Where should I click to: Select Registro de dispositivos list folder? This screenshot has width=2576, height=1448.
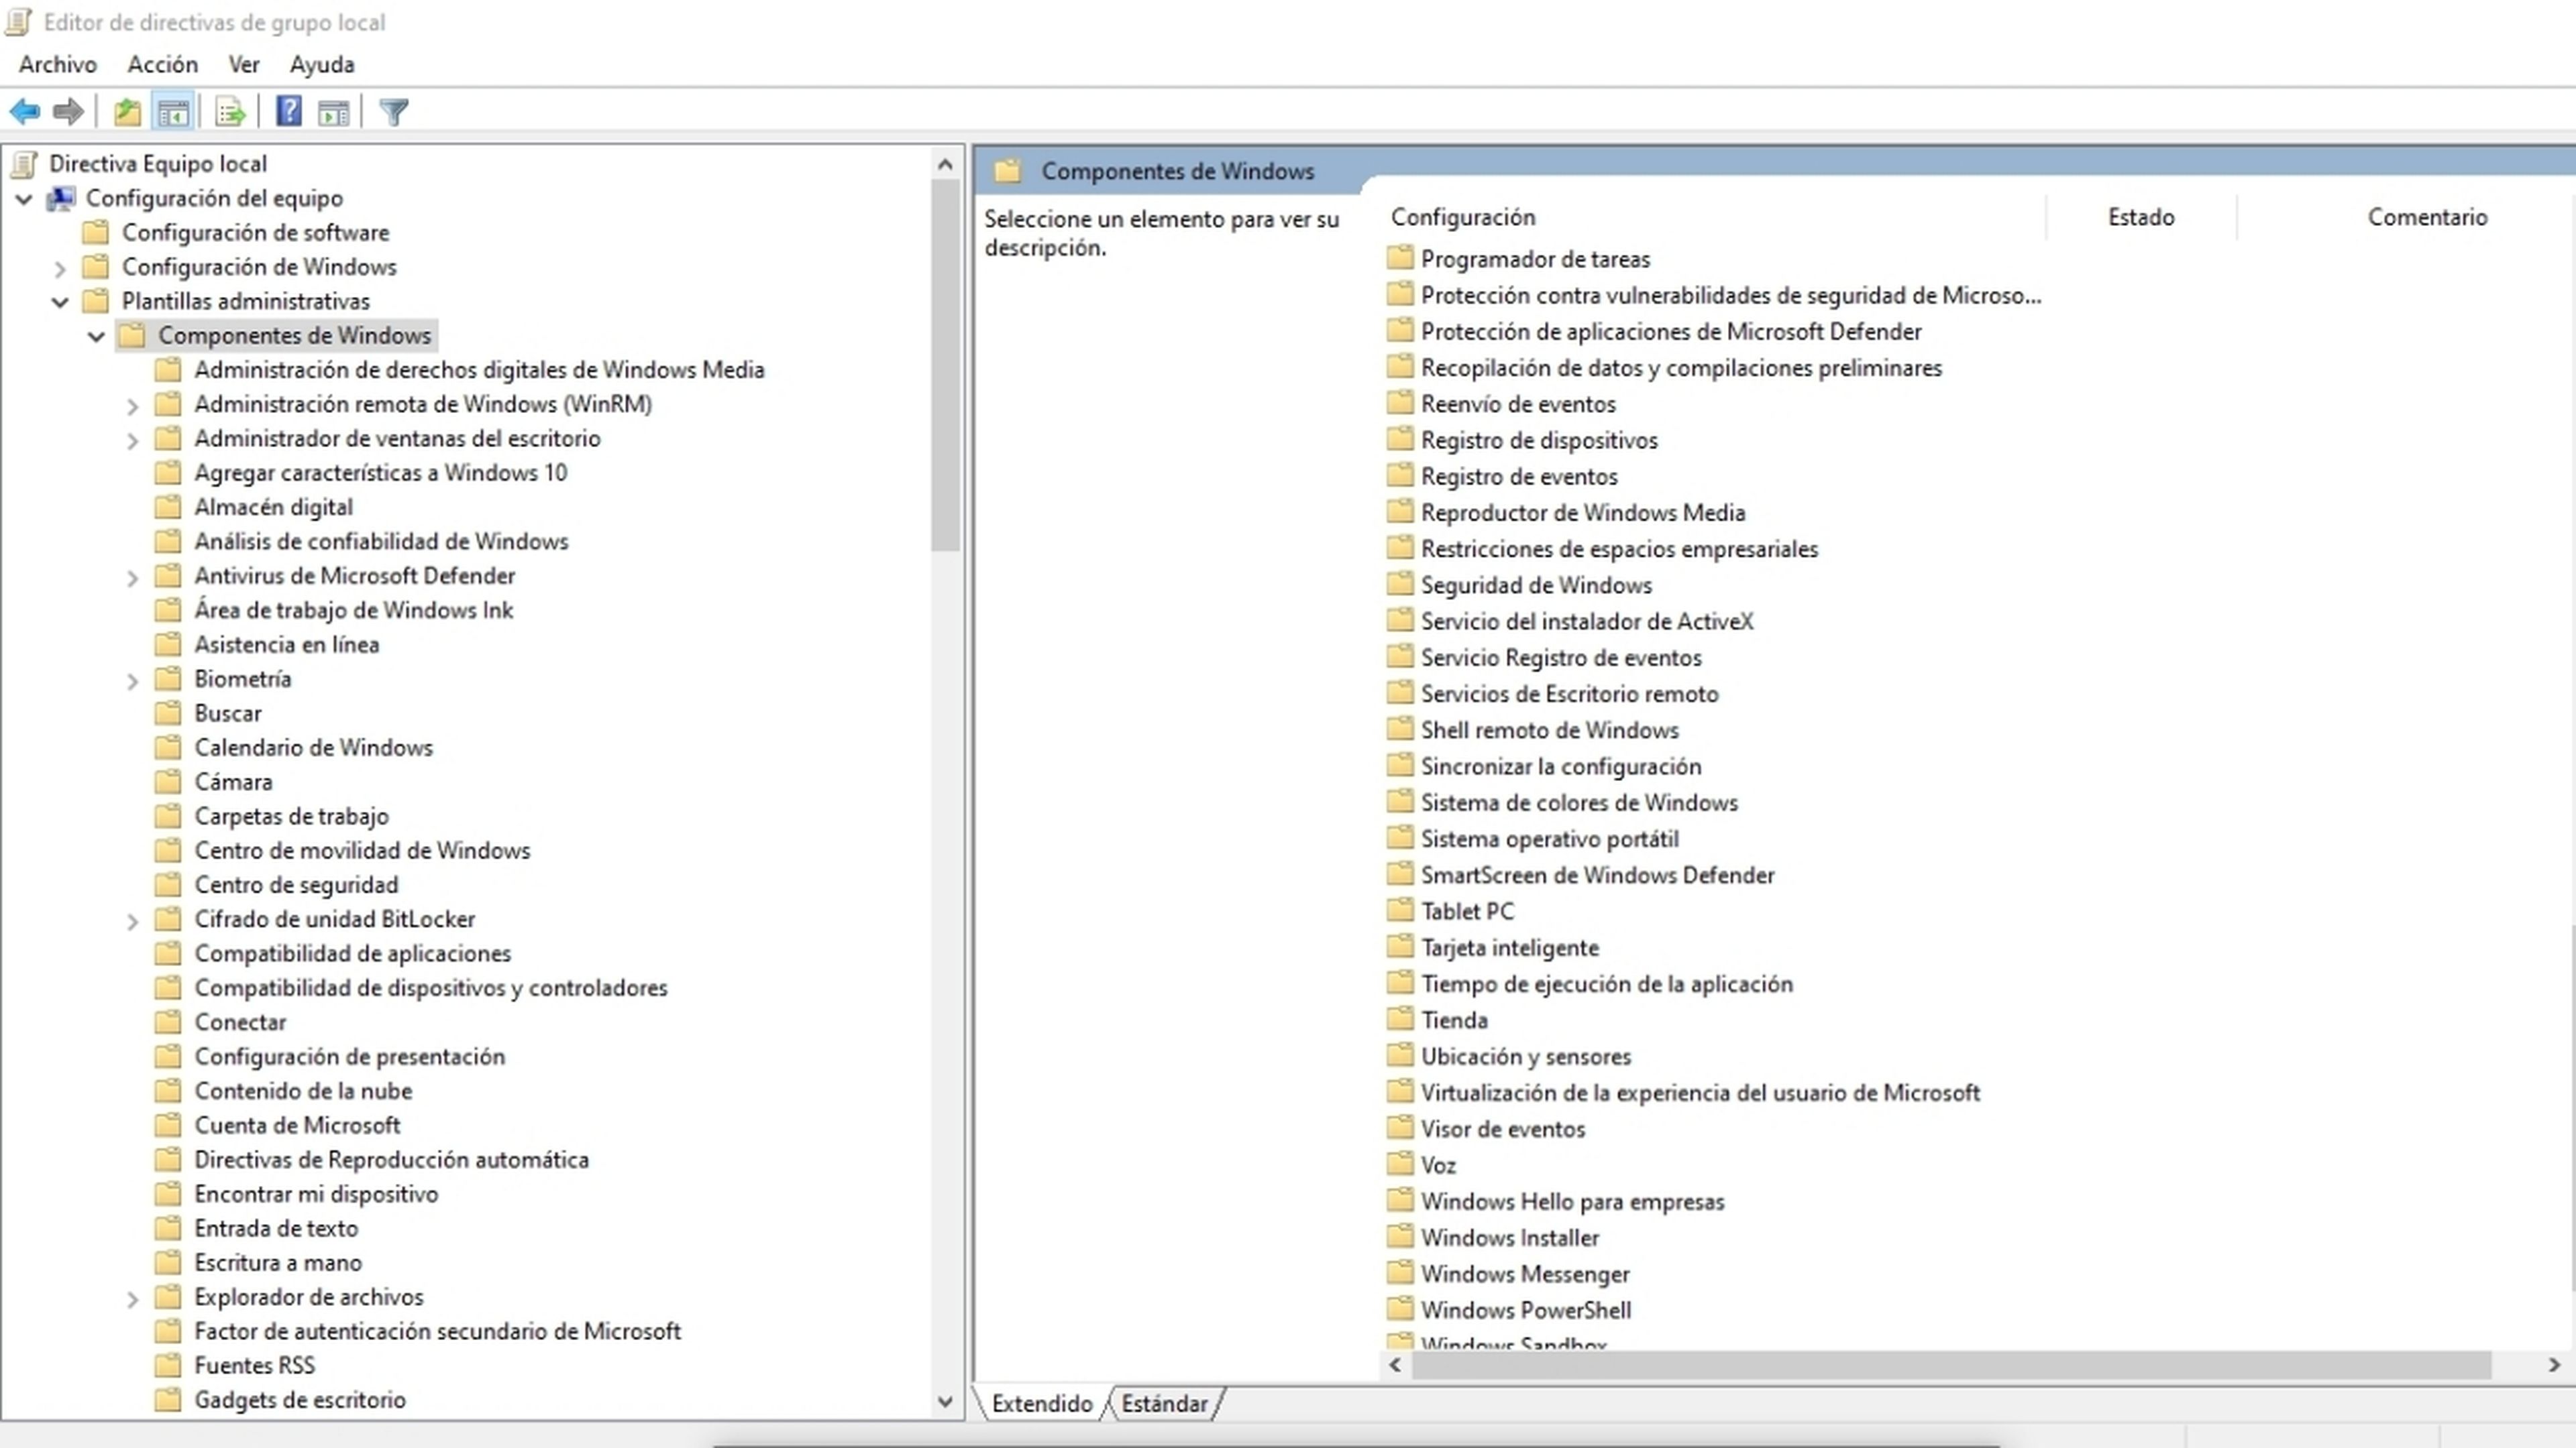point(1539,440)
